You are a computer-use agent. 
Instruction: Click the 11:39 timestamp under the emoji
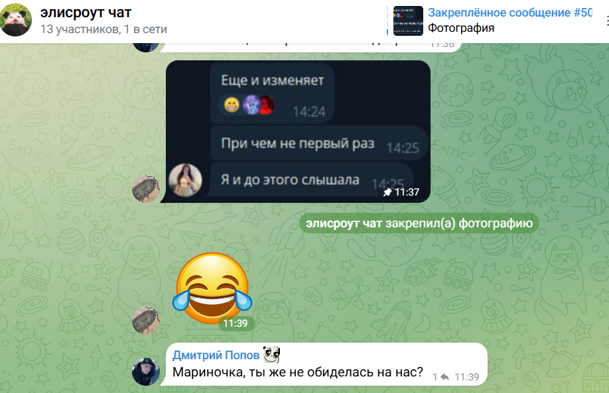click(236, 323)
